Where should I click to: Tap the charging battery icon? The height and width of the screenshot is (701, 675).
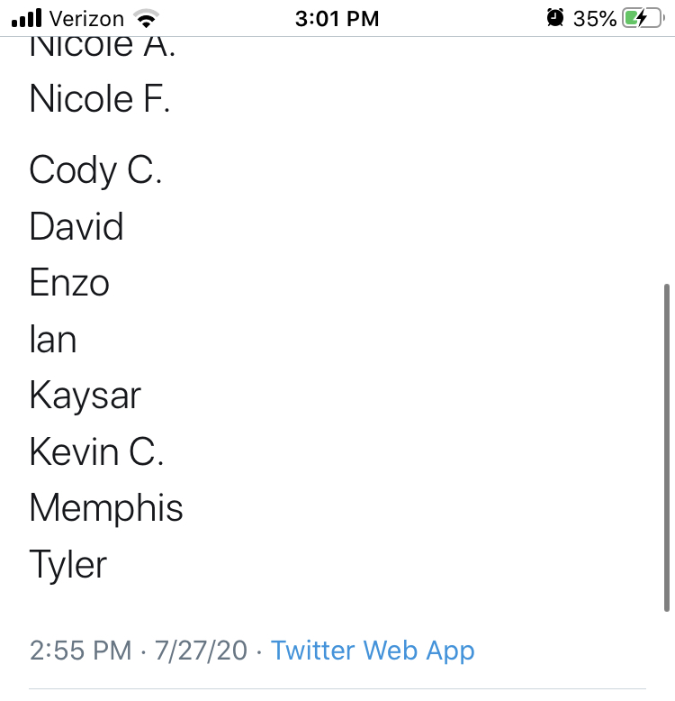click(643, 18)
